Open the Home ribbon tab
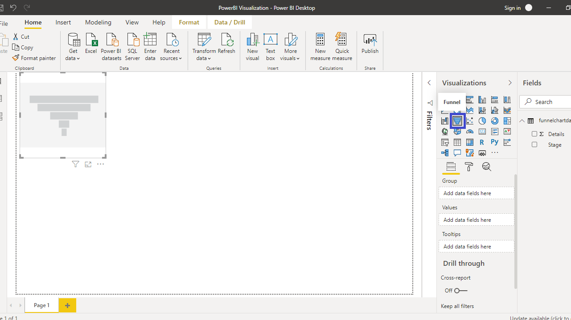 click(x=33, y=22)
